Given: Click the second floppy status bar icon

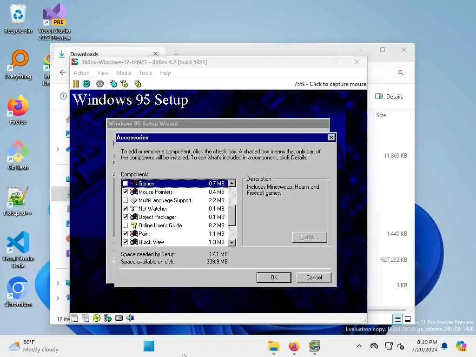Looking at the screenshot, I should click(86, 318).
